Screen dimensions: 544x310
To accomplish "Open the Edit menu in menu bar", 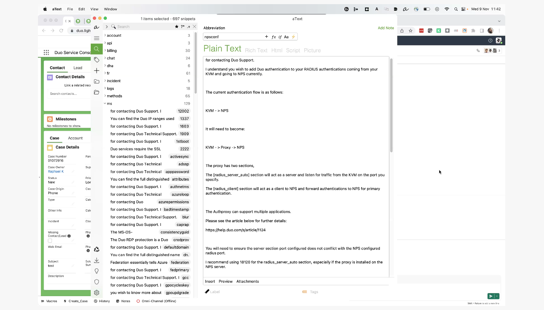I will tap(82, 9).
